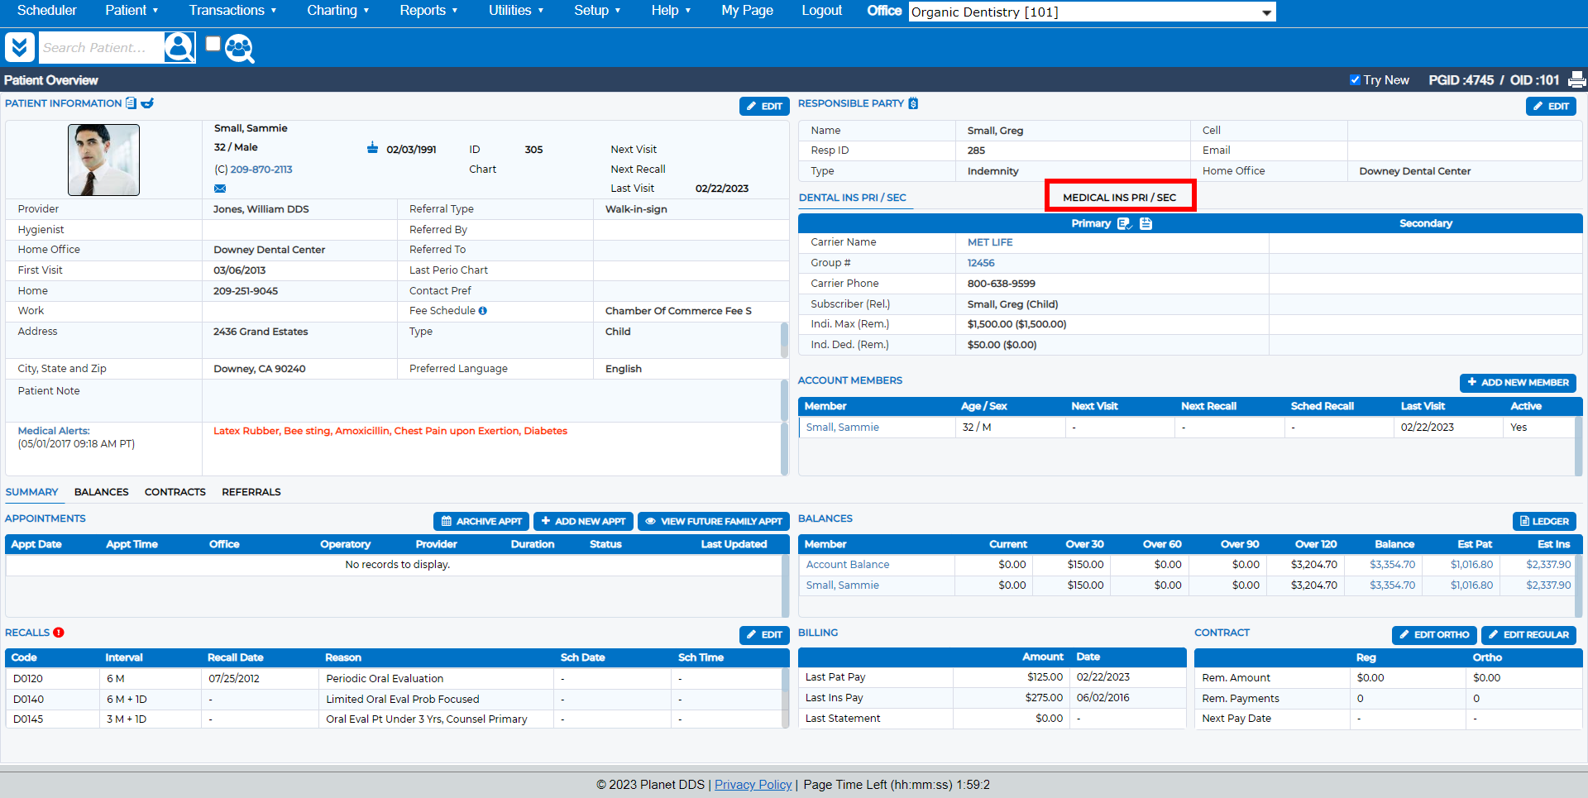Expand the Utilities menu

click(x=516, y=11)
